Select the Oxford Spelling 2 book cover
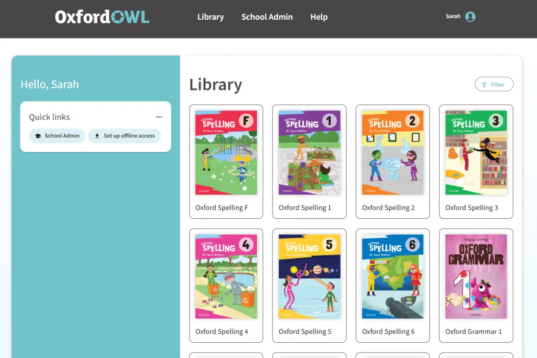The height and width of the screenshot is (358, 537). click(x=393, y=153)
